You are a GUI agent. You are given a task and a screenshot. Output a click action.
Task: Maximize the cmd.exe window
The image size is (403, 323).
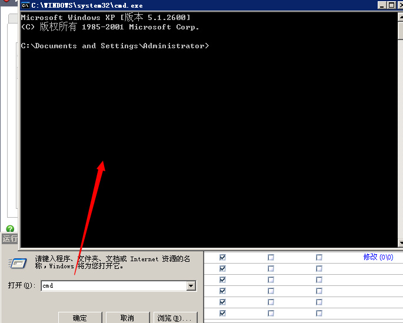pos(391,5)
